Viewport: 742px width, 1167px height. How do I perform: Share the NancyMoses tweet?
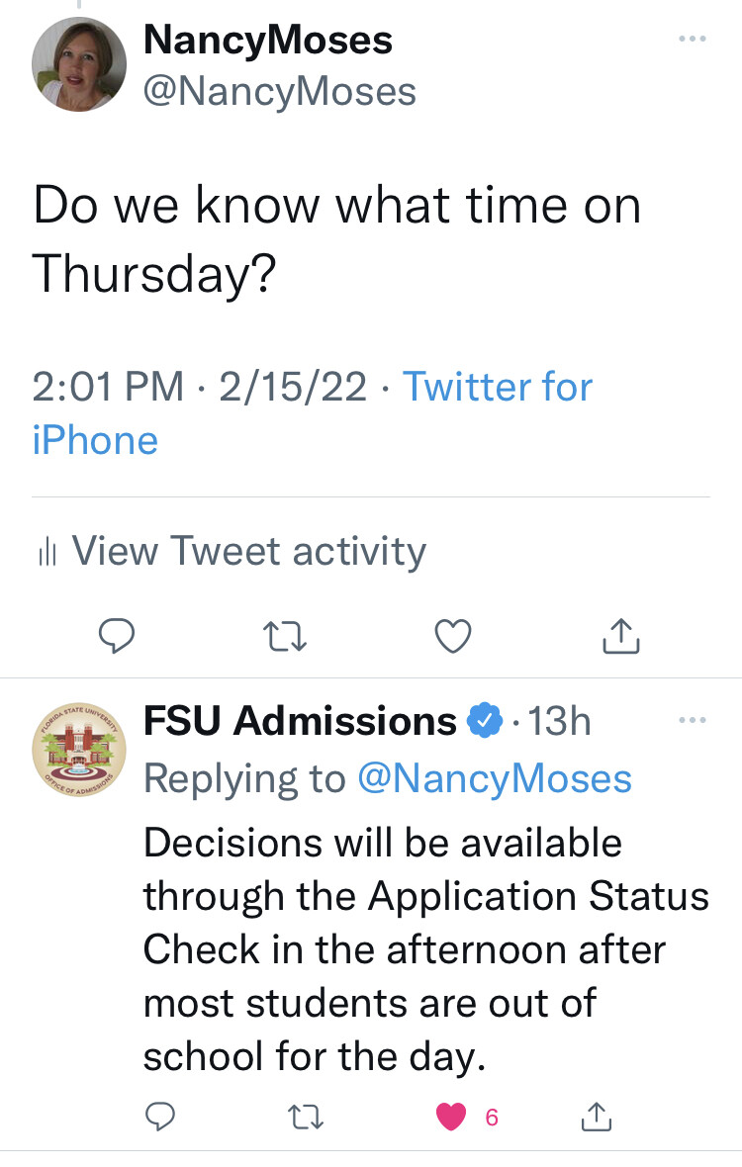(x=621, y=636)
